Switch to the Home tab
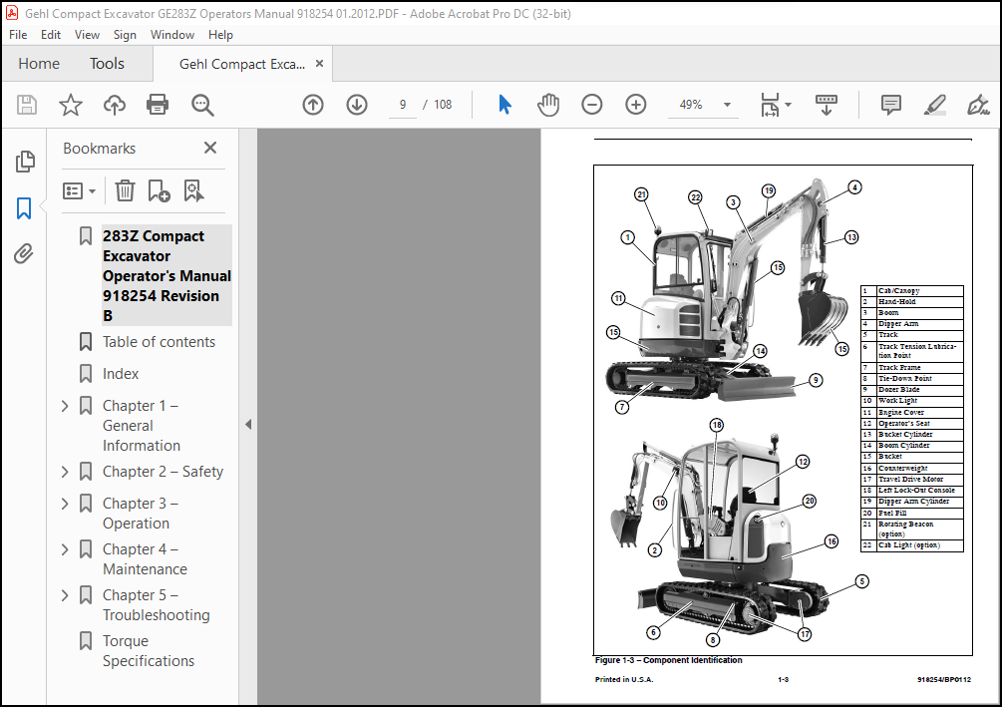This screenshot has width=1002, height=707. [x=39, y=63]
